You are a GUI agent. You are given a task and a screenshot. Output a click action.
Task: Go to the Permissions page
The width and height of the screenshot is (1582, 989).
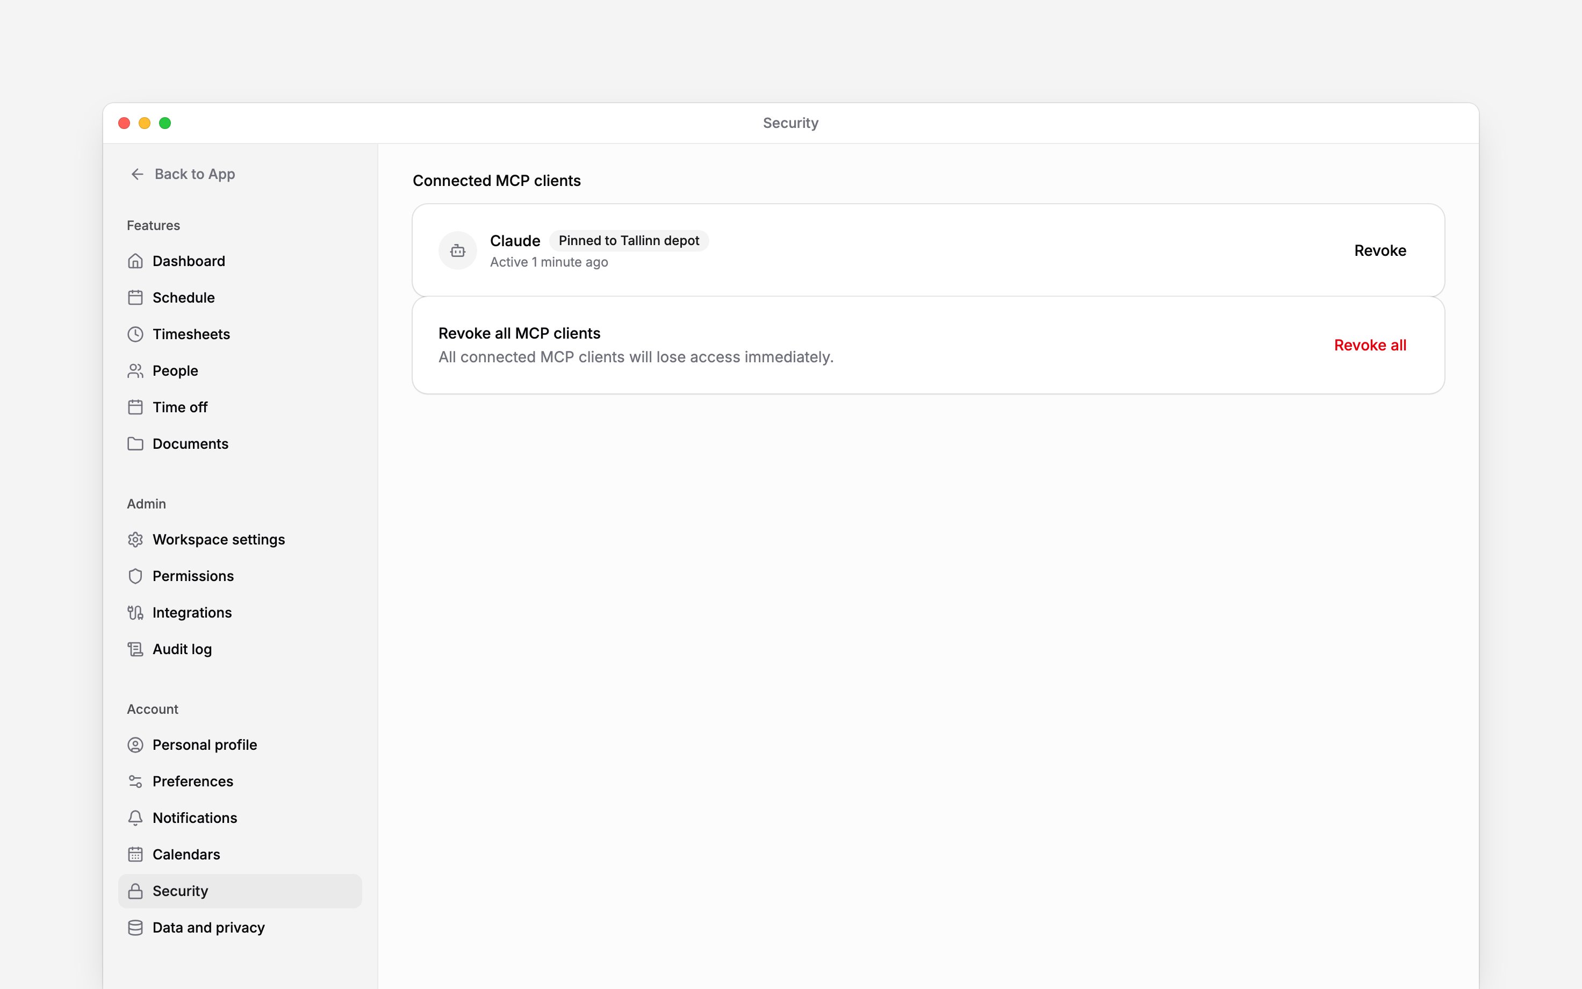[240, 576]
